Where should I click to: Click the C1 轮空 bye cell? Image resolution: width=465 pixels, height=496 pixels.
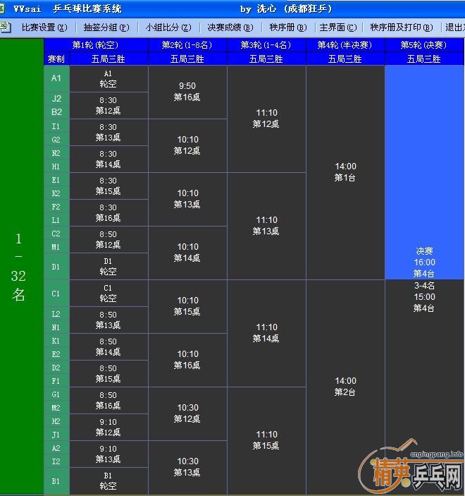pyautogui.click(x=108, y=294)
